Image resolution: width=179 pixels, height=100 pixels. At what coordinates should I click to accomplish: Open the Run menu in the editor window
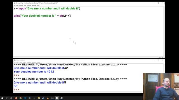coord(25,5)
